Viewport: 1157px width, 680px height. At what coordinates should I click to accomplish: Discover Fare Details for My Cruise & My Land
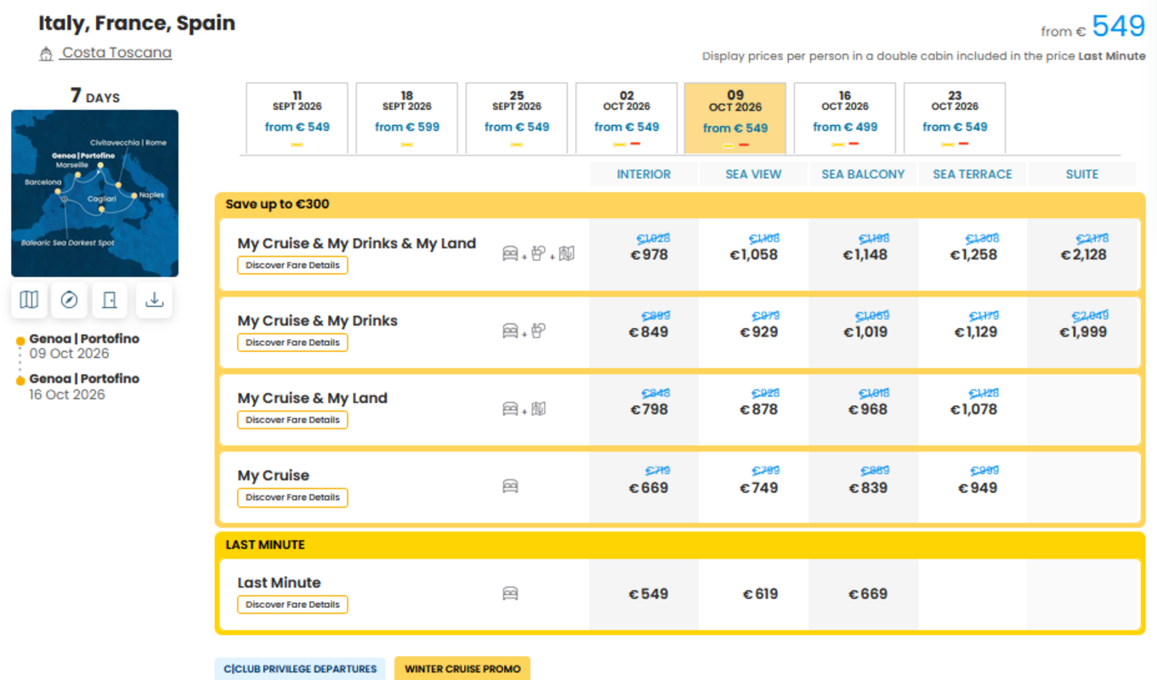pyautogui.click(x=292, y=420)
